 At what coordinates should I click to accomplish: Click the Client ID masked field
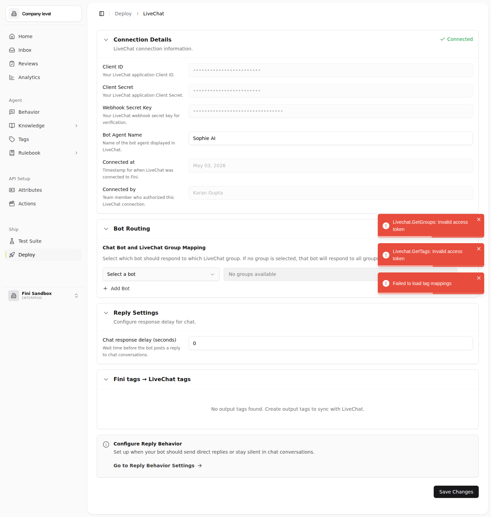coord(330,70)
